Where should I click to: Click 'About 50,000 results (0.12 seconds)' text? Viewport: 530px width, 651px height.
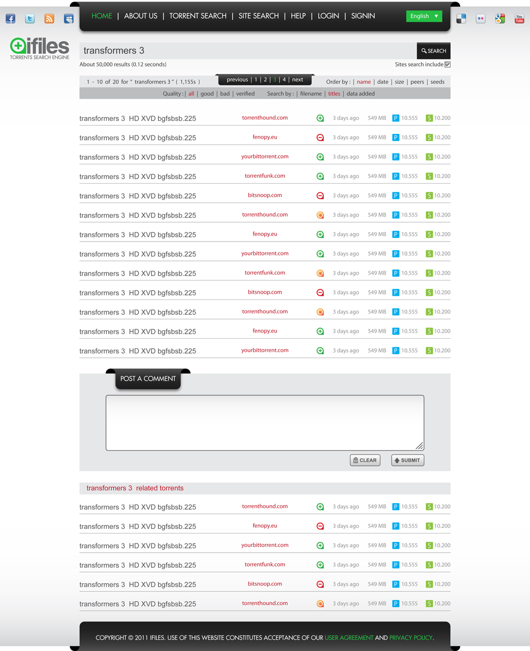[123, 65]
